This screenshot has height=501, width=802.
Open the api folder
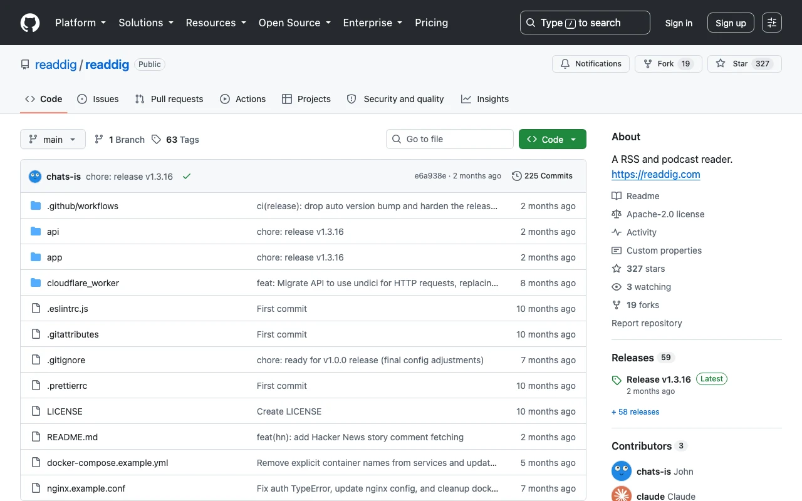[53, 232]
